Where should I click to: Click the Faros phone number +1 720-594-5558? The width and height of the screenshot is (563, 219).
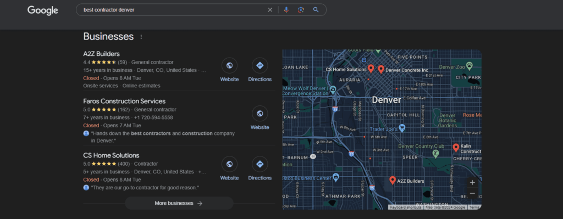click(x=153, y=117)
